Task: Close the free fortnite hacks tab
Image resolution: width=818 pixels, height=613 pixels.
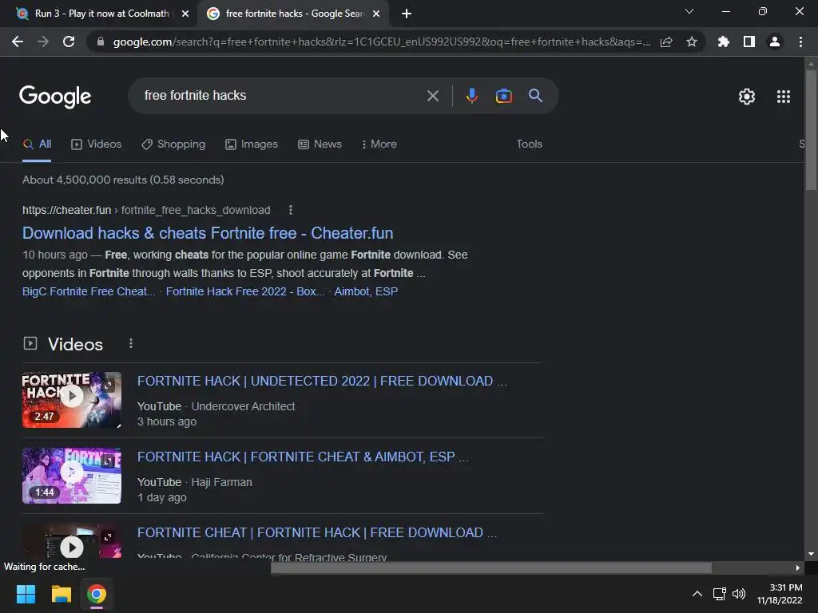Action: tap(376, 14)
